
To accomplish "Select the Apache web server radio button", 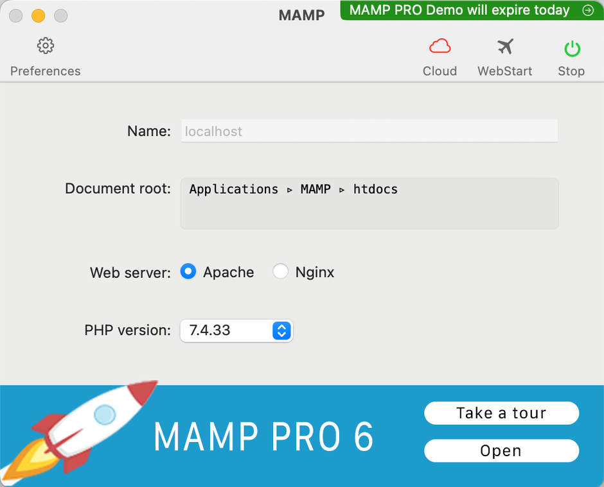I will tap(188, 272).
